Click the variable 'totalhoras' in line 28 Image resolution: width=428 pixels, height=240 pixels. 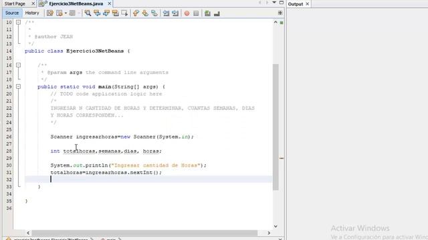79,151
